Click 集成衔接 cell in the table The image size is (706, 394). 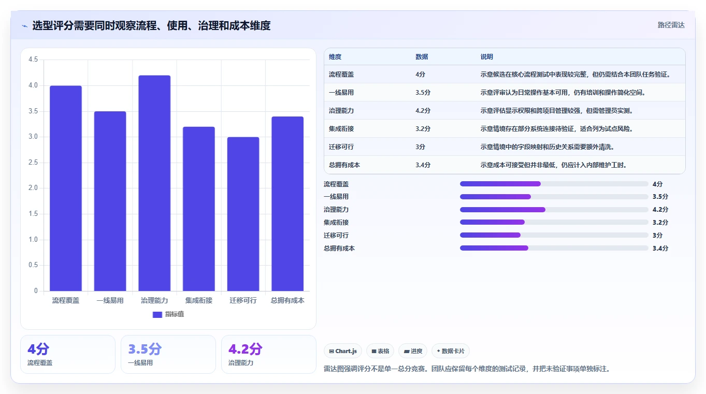pyautogui.click(x=341, y=129)
